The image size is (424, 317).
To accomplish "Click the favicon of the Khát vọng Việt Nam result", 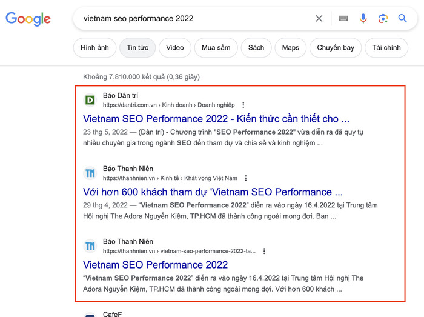I will coord(90,173).
